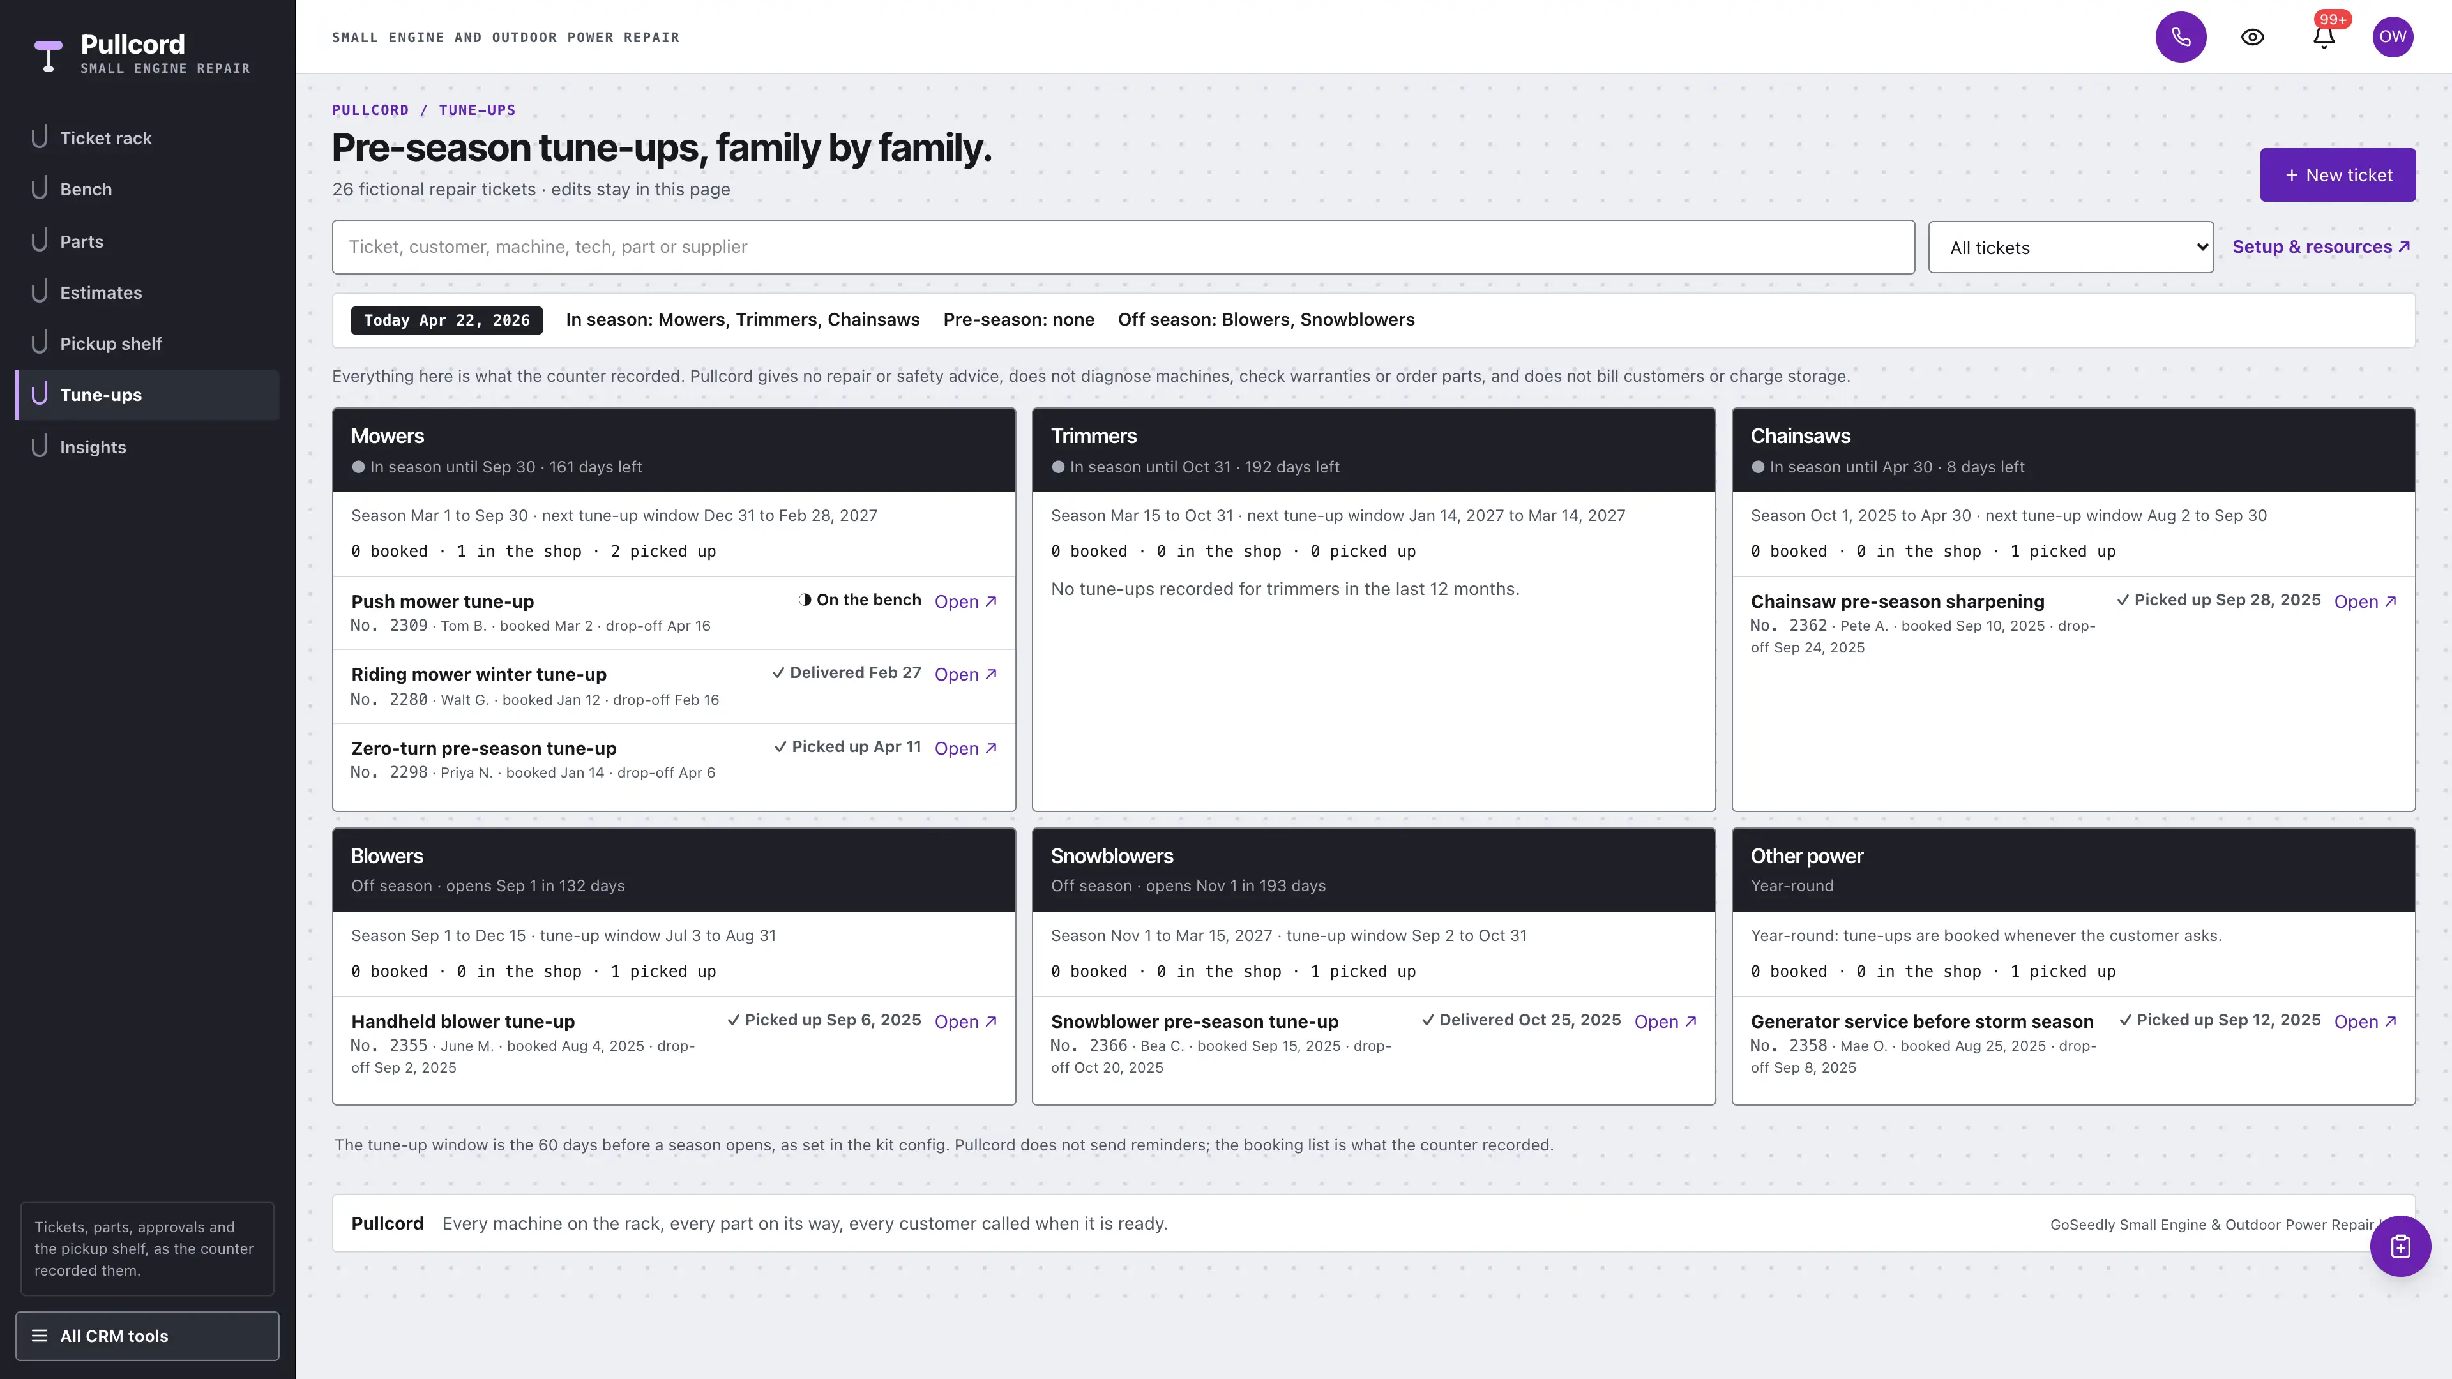The image size is (2452, 1379).
Task: Open the Generator service before storm season ticket
Action: pos(2365,1021)
